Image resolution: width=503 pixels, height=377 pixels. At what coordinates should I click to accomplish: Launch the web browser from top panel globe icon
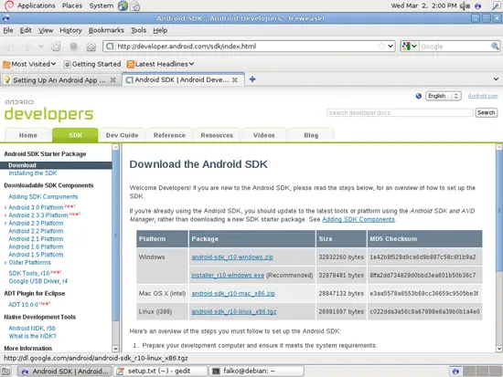[123, 5]
